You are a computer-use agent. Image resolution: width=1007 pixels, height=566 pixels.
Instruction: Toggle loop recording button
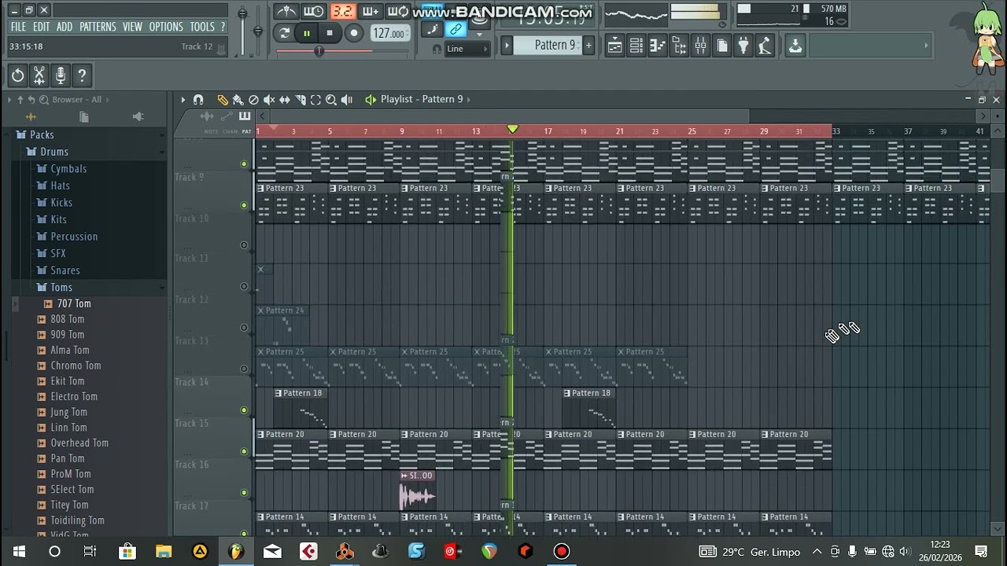398,11
